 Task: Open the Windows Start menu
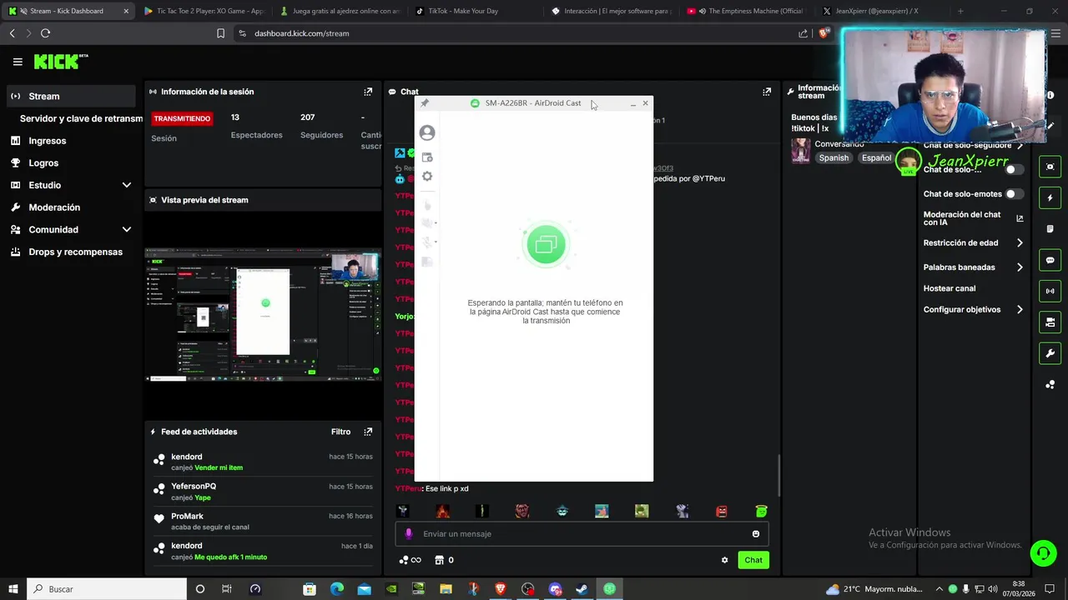click(13, 589)
